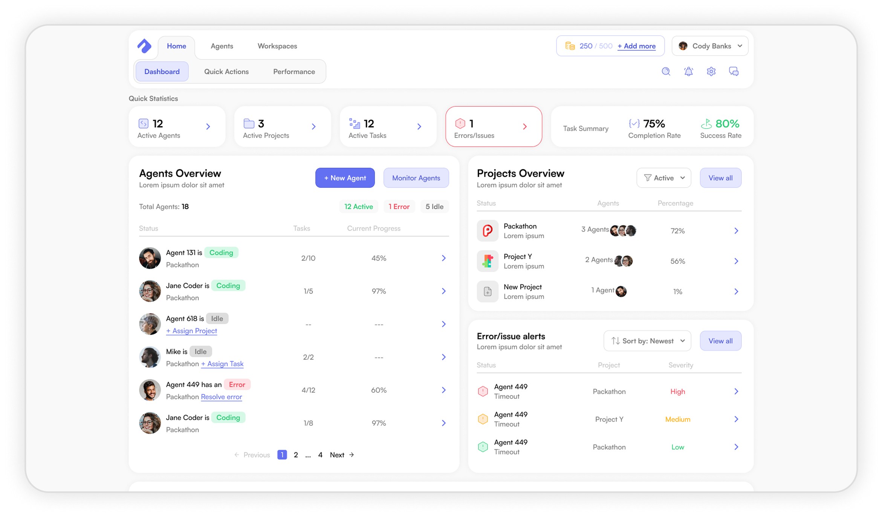
Task: Open the Sort by Newest dropdown
Action: (647, 341)
